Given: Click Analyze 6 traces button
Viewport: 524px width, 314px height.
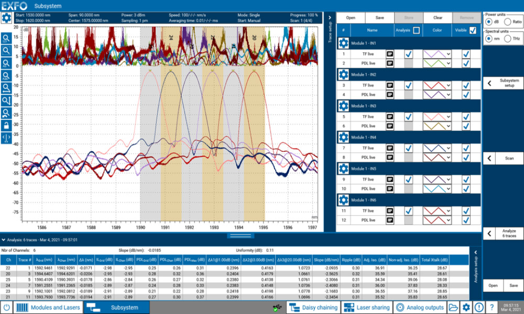Looking at the screenshot, I should pyautogui.click(x=503, y=233).
